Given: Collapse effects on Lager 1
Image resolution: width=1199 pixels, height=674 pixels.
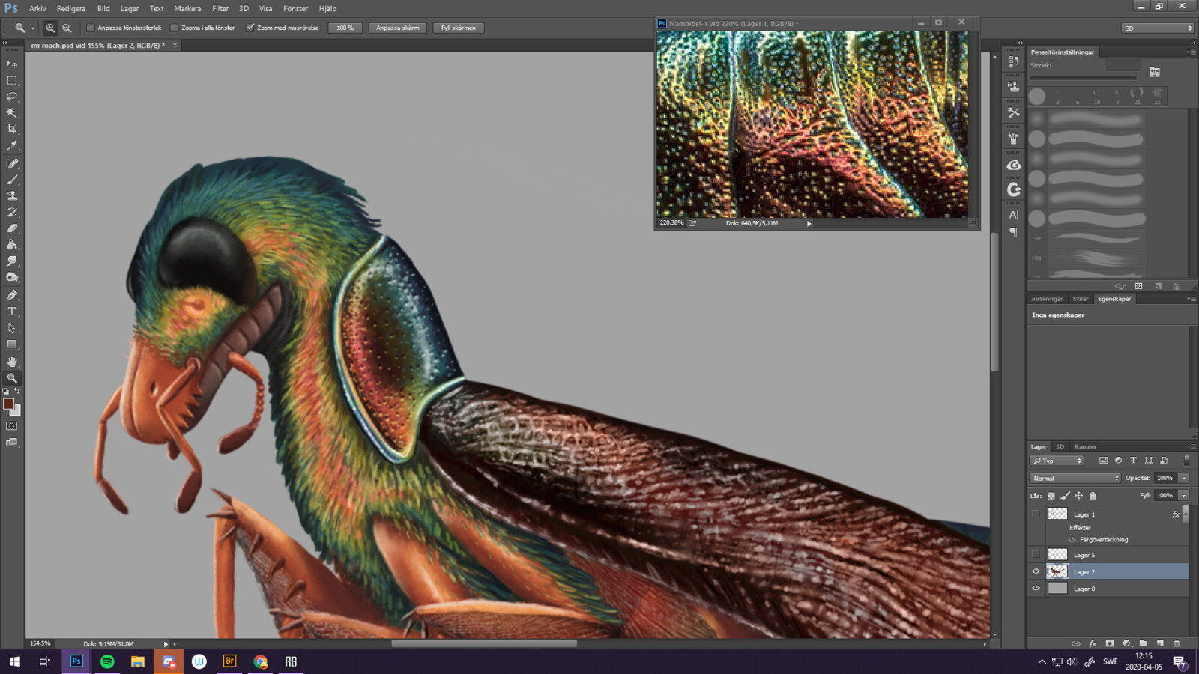Looking at the screenshot, I should 1186,514.
